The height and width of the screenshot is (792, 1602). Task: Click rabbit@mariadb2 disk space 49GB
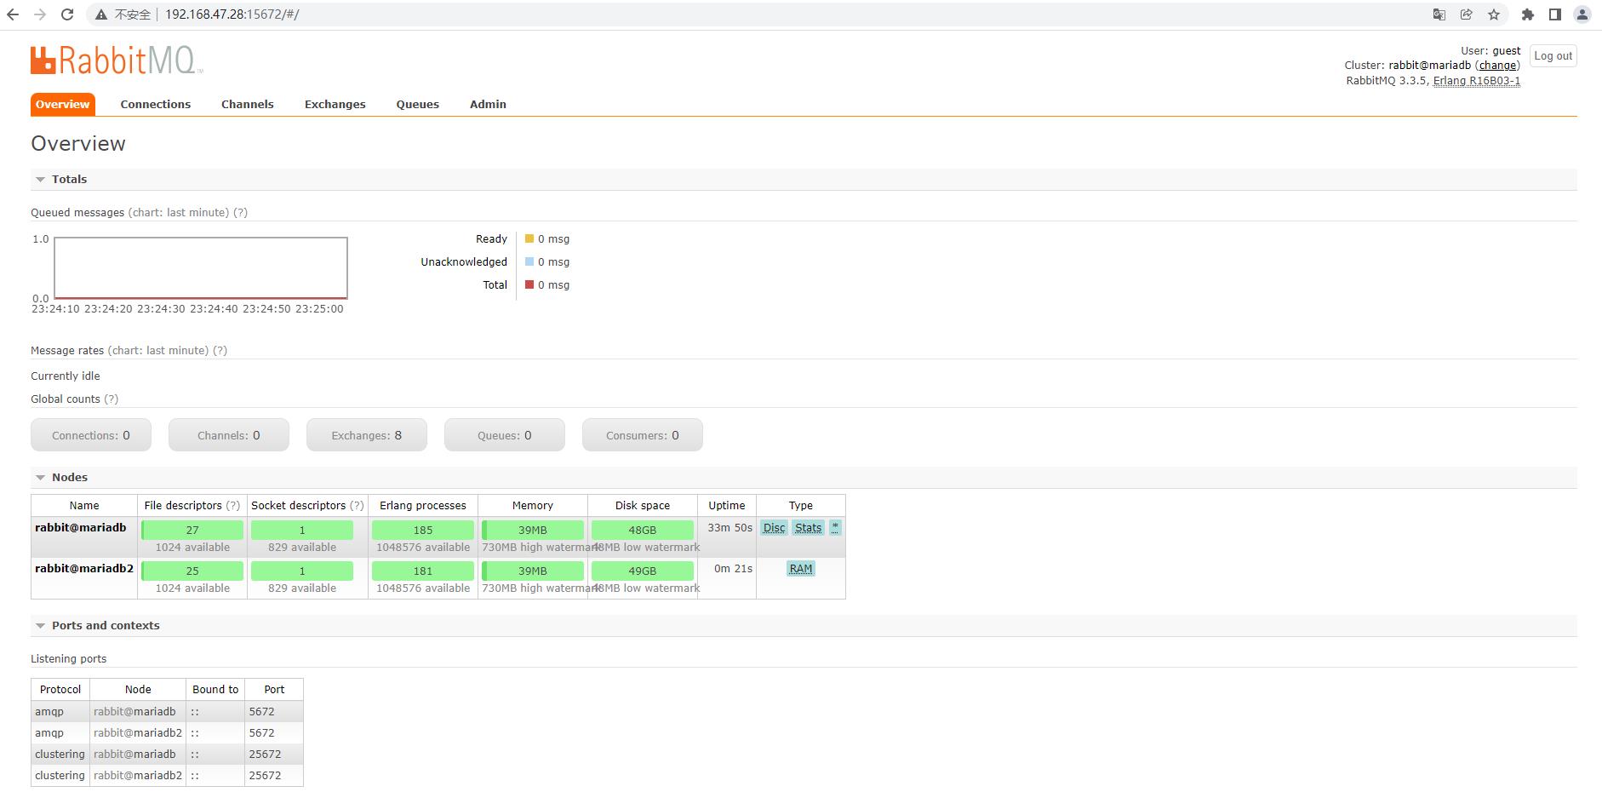tap(643, 571)
